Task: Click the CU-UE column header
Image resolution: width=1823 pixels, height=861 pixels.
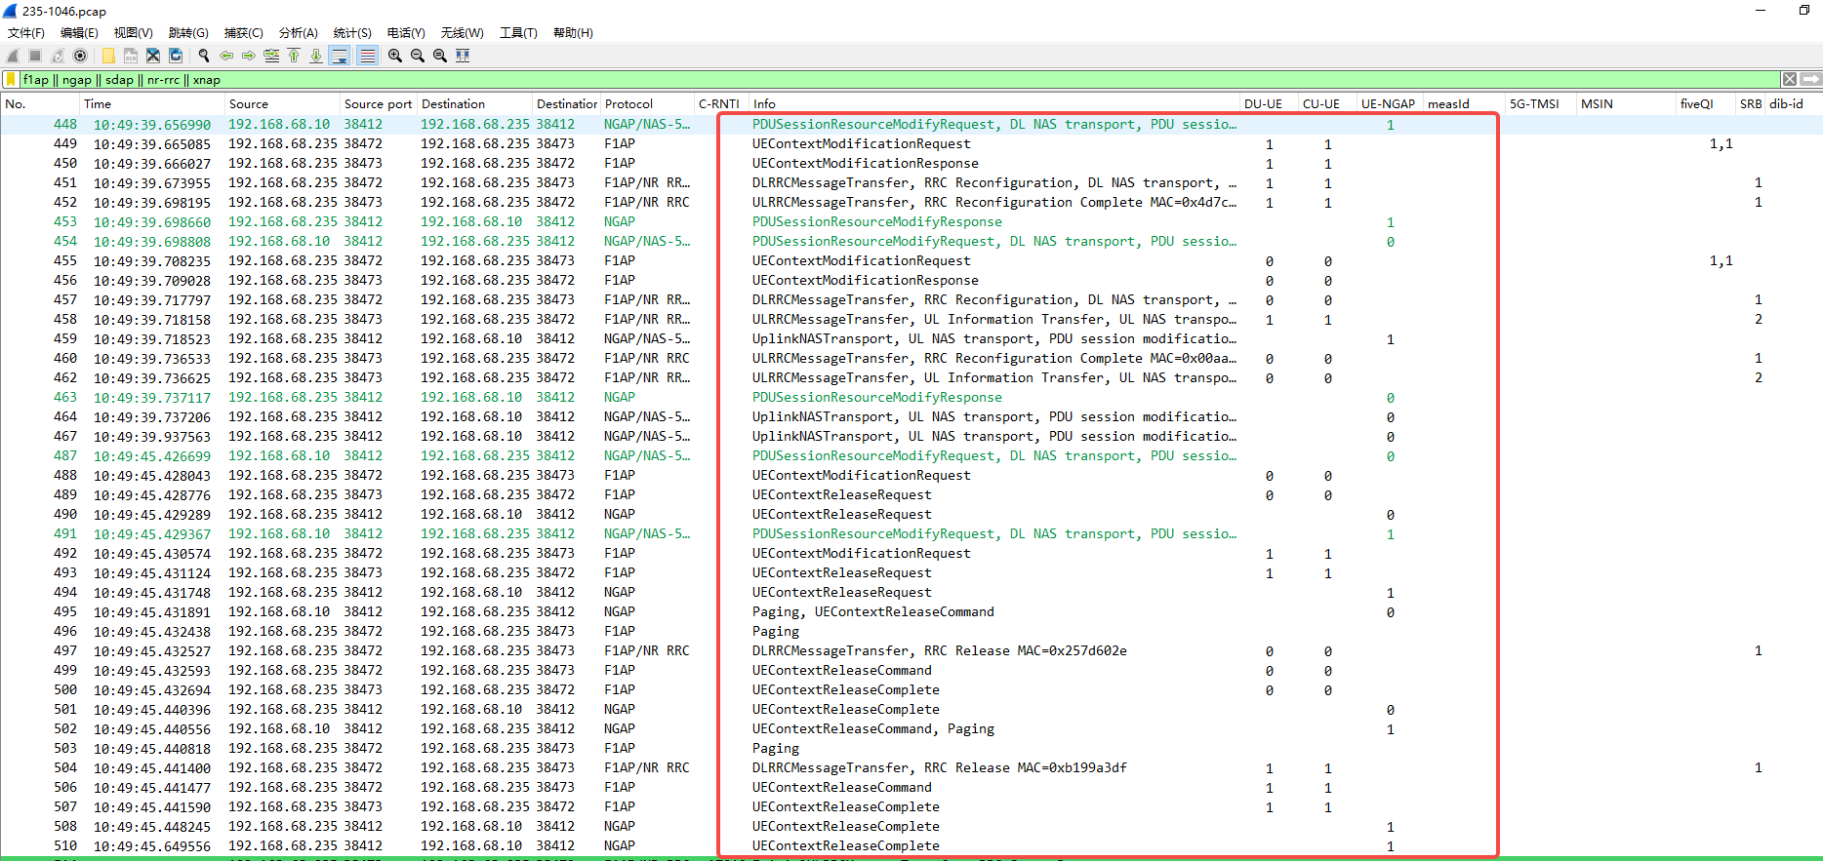Action: [x=1327, y=103]
